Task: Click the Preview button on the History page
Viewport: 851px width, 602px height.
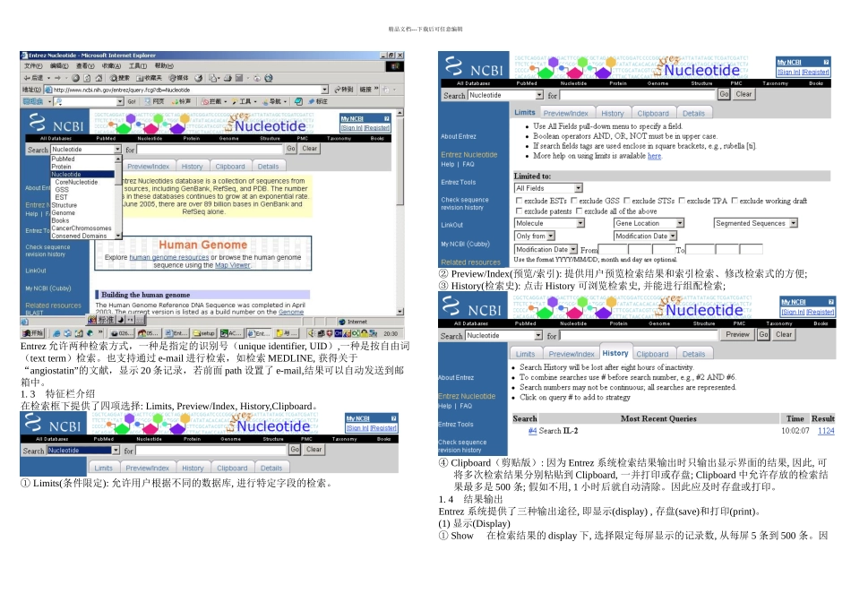Action: point(737,335)
